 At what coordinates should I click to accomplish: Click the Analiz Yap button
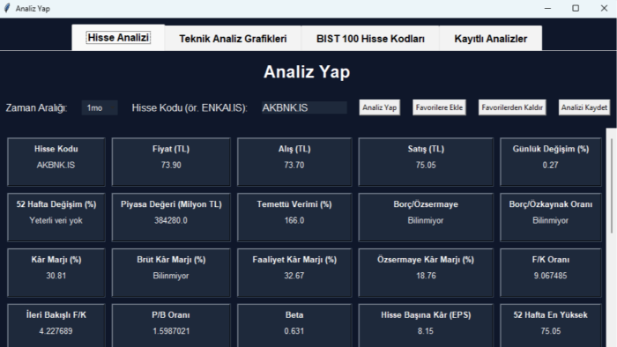379,107
